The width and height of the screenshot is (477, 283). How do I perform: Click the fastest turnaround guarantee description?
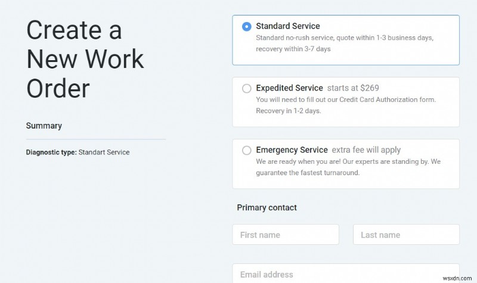tap(348, 167)
